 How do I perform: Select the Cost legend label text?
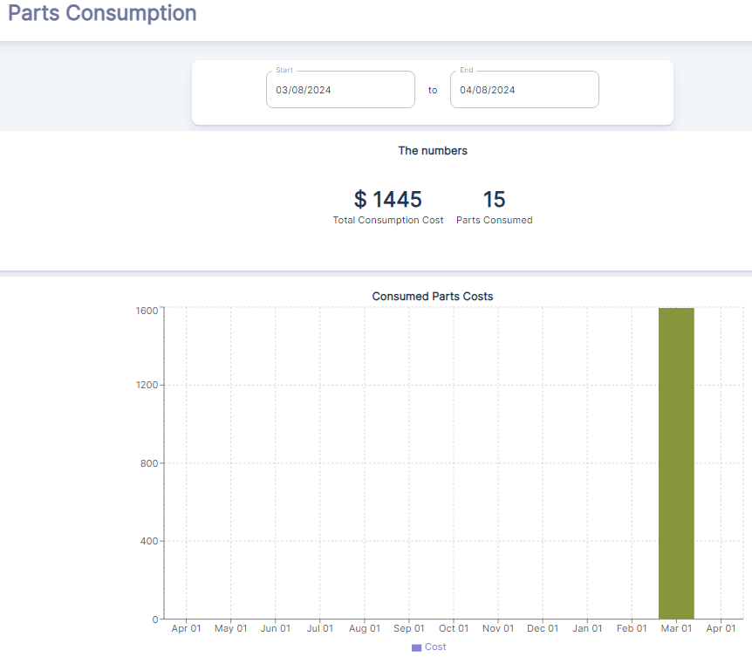pyautogui.click(x=435, y=647)
